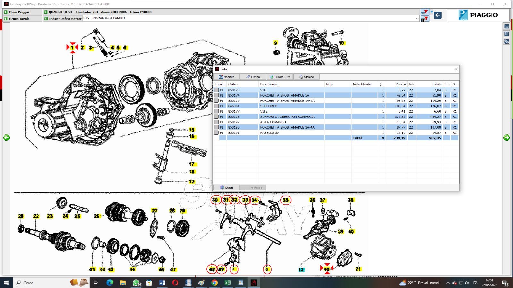Open WhatsApp from the taskbar

click(x=136, y=283)
